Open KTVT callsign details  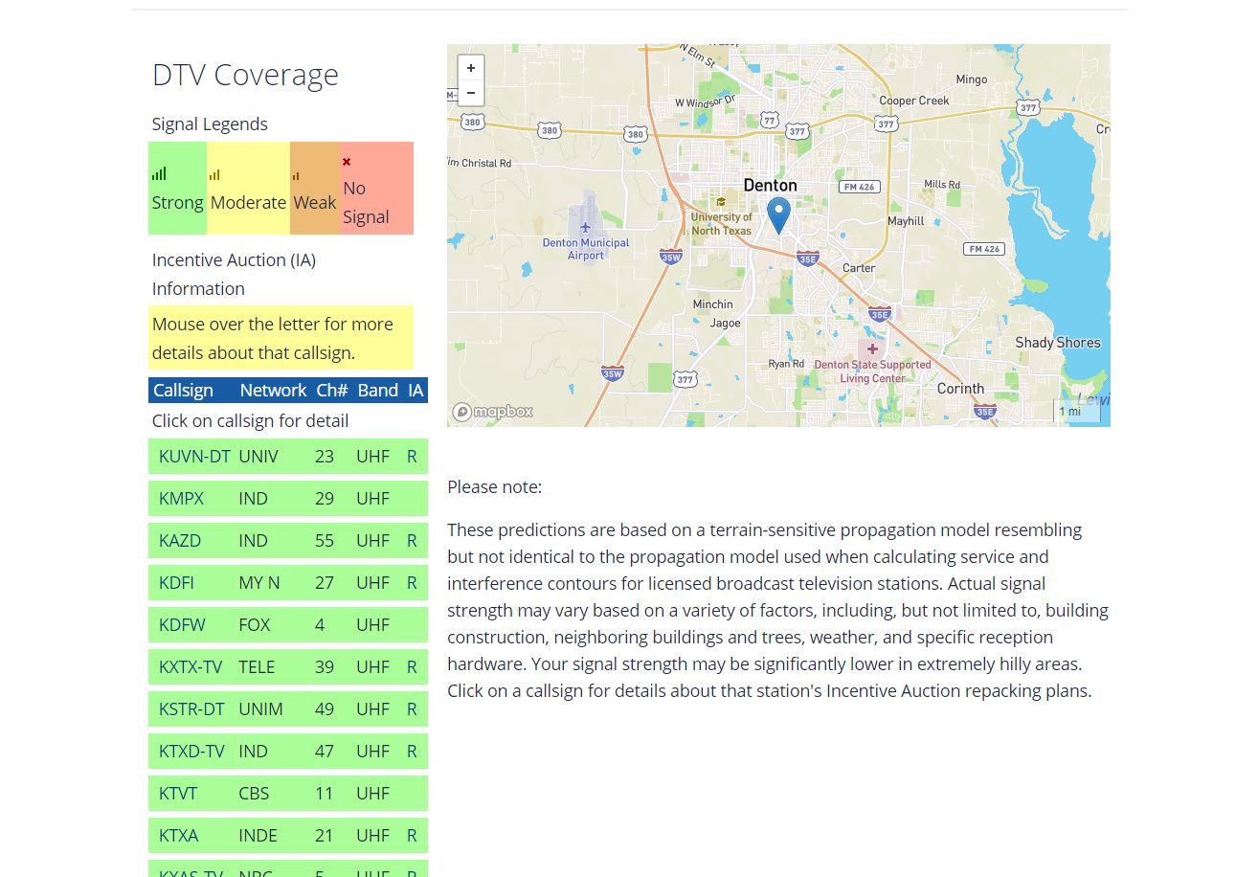[x=178, y=794]
